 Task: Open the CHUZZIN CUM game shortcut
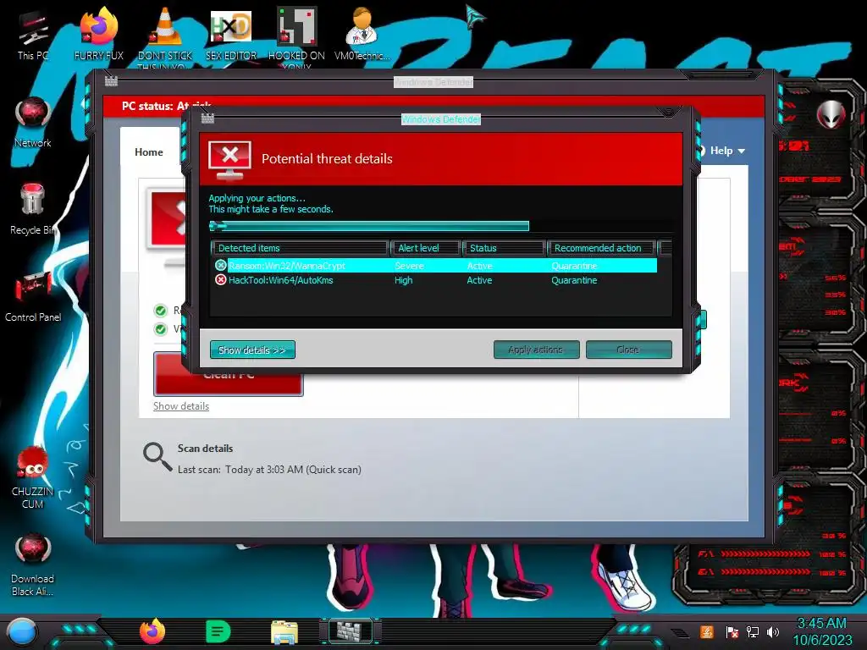click(x=33, y=476)
